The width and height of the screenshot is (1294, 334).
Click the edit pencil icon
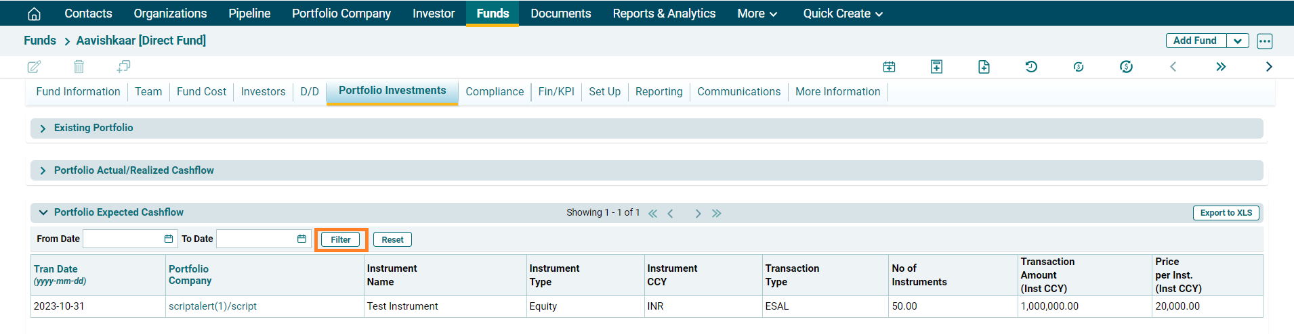[x=34, y=66]
